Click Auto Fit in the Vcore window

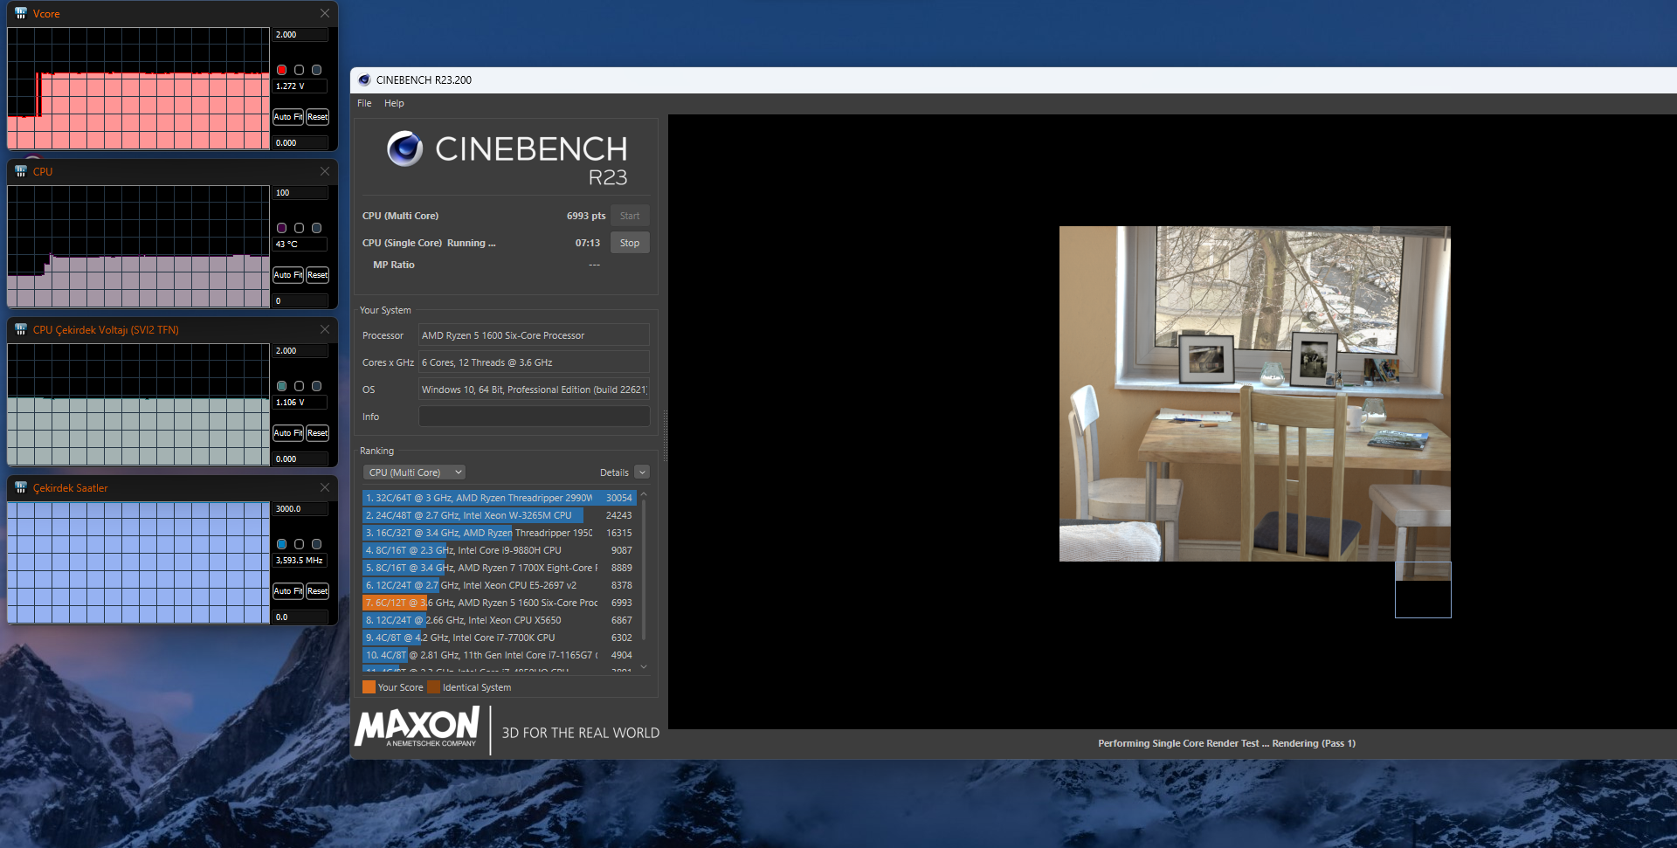click(x=288, y=117)
